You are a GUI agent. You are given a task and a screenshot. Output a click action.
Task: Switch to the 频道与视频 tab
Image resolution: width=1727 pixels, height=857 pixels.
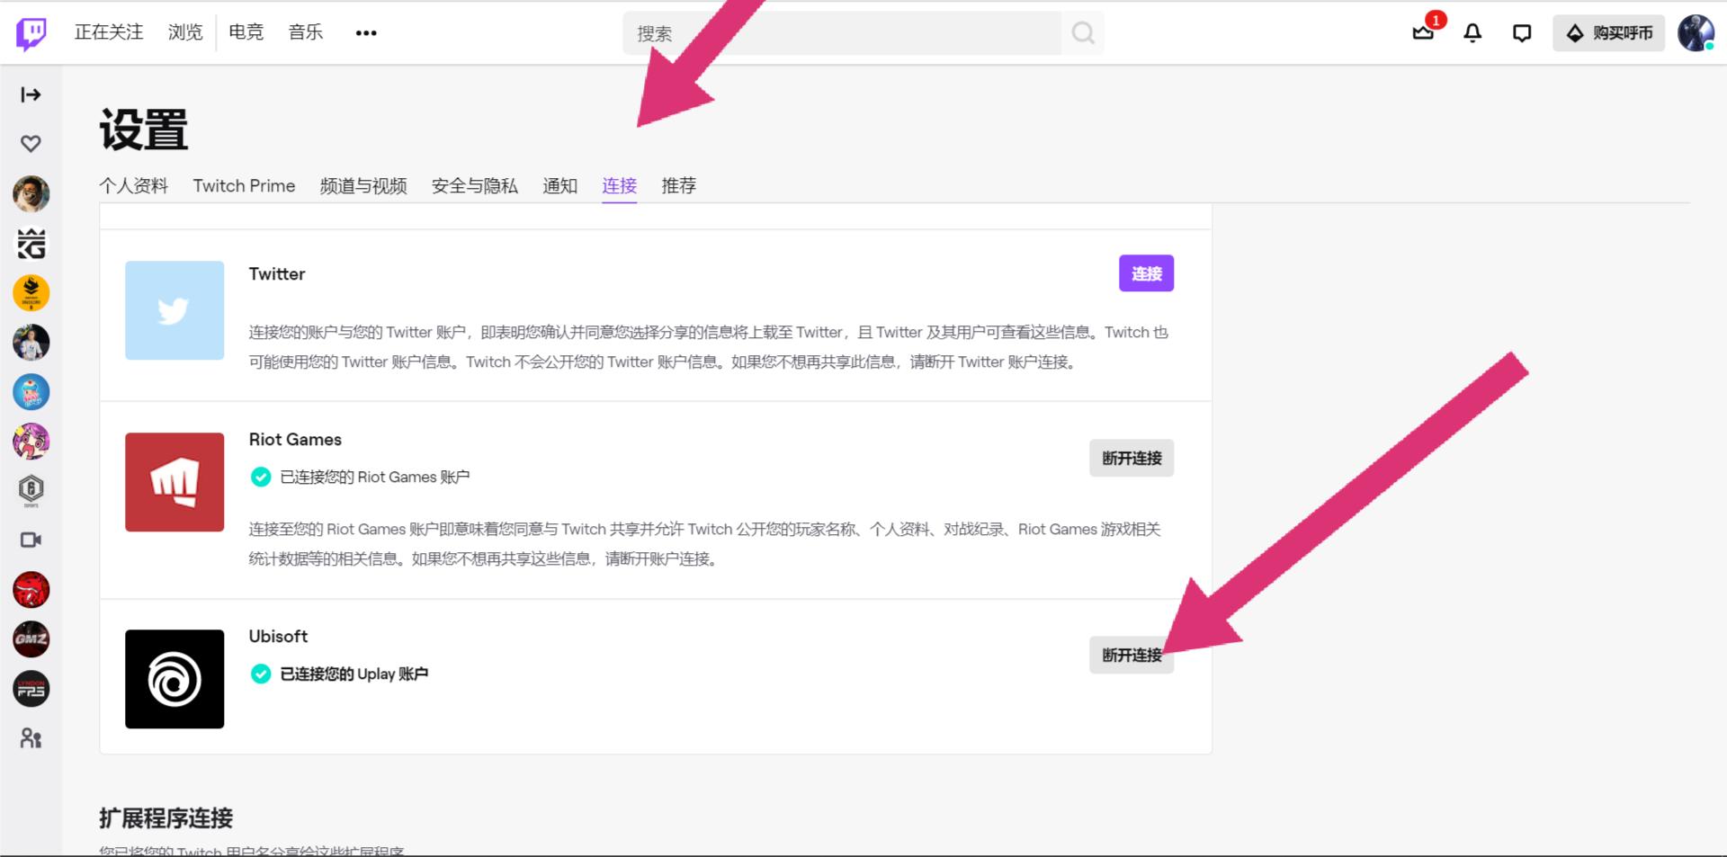[363, 185]
